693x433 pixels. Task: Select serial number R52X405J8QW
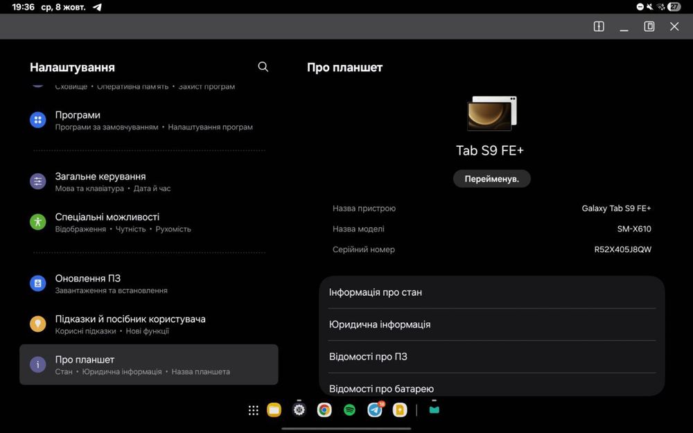click(622, 249)
